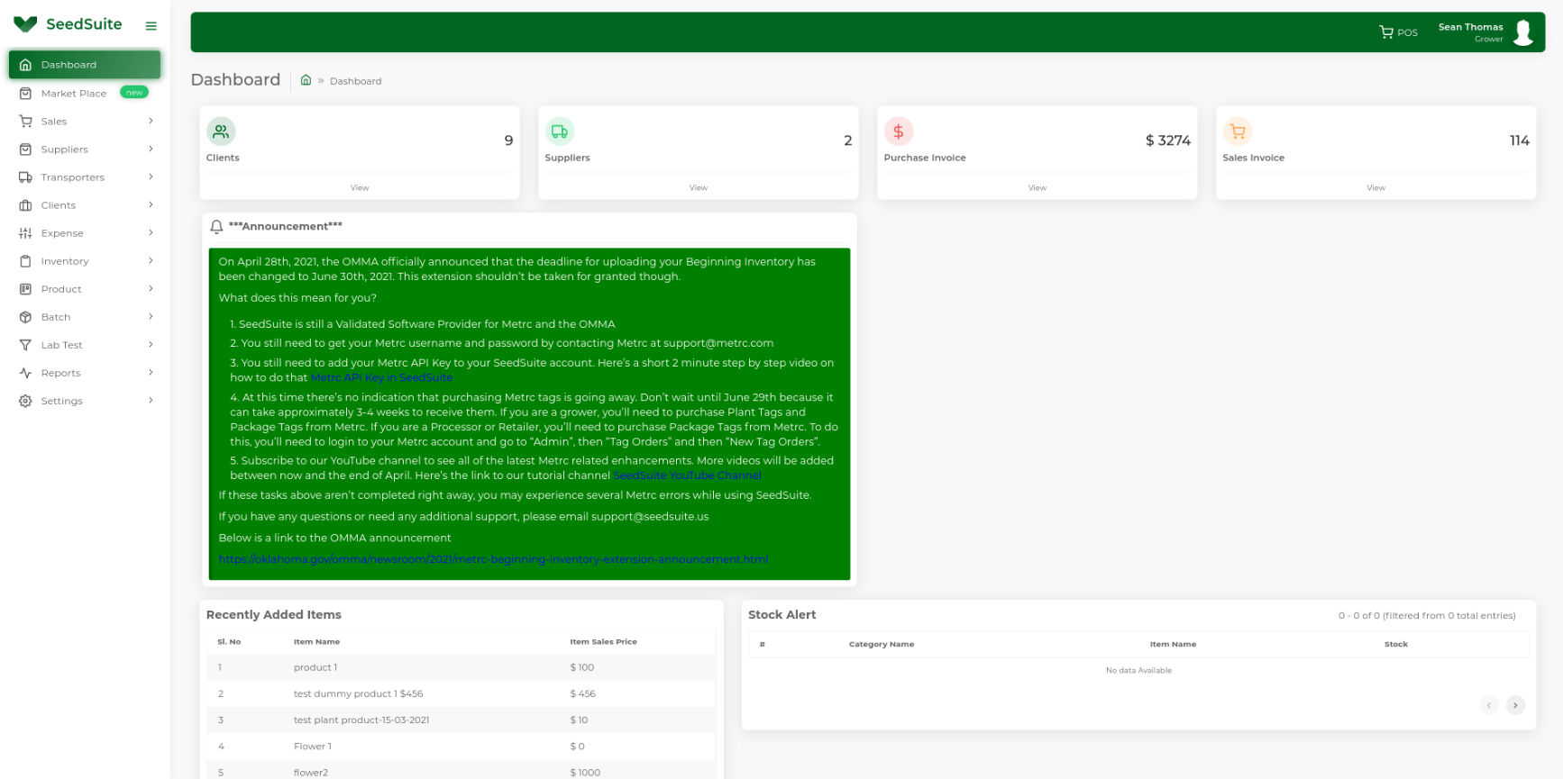
Task: Expand the Suppliers menu chevron
Action: click(x=151, y=149)
